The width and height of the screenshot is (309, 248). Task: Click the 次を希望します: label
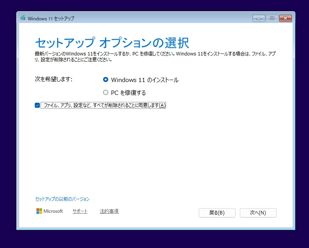pos(54,79)
